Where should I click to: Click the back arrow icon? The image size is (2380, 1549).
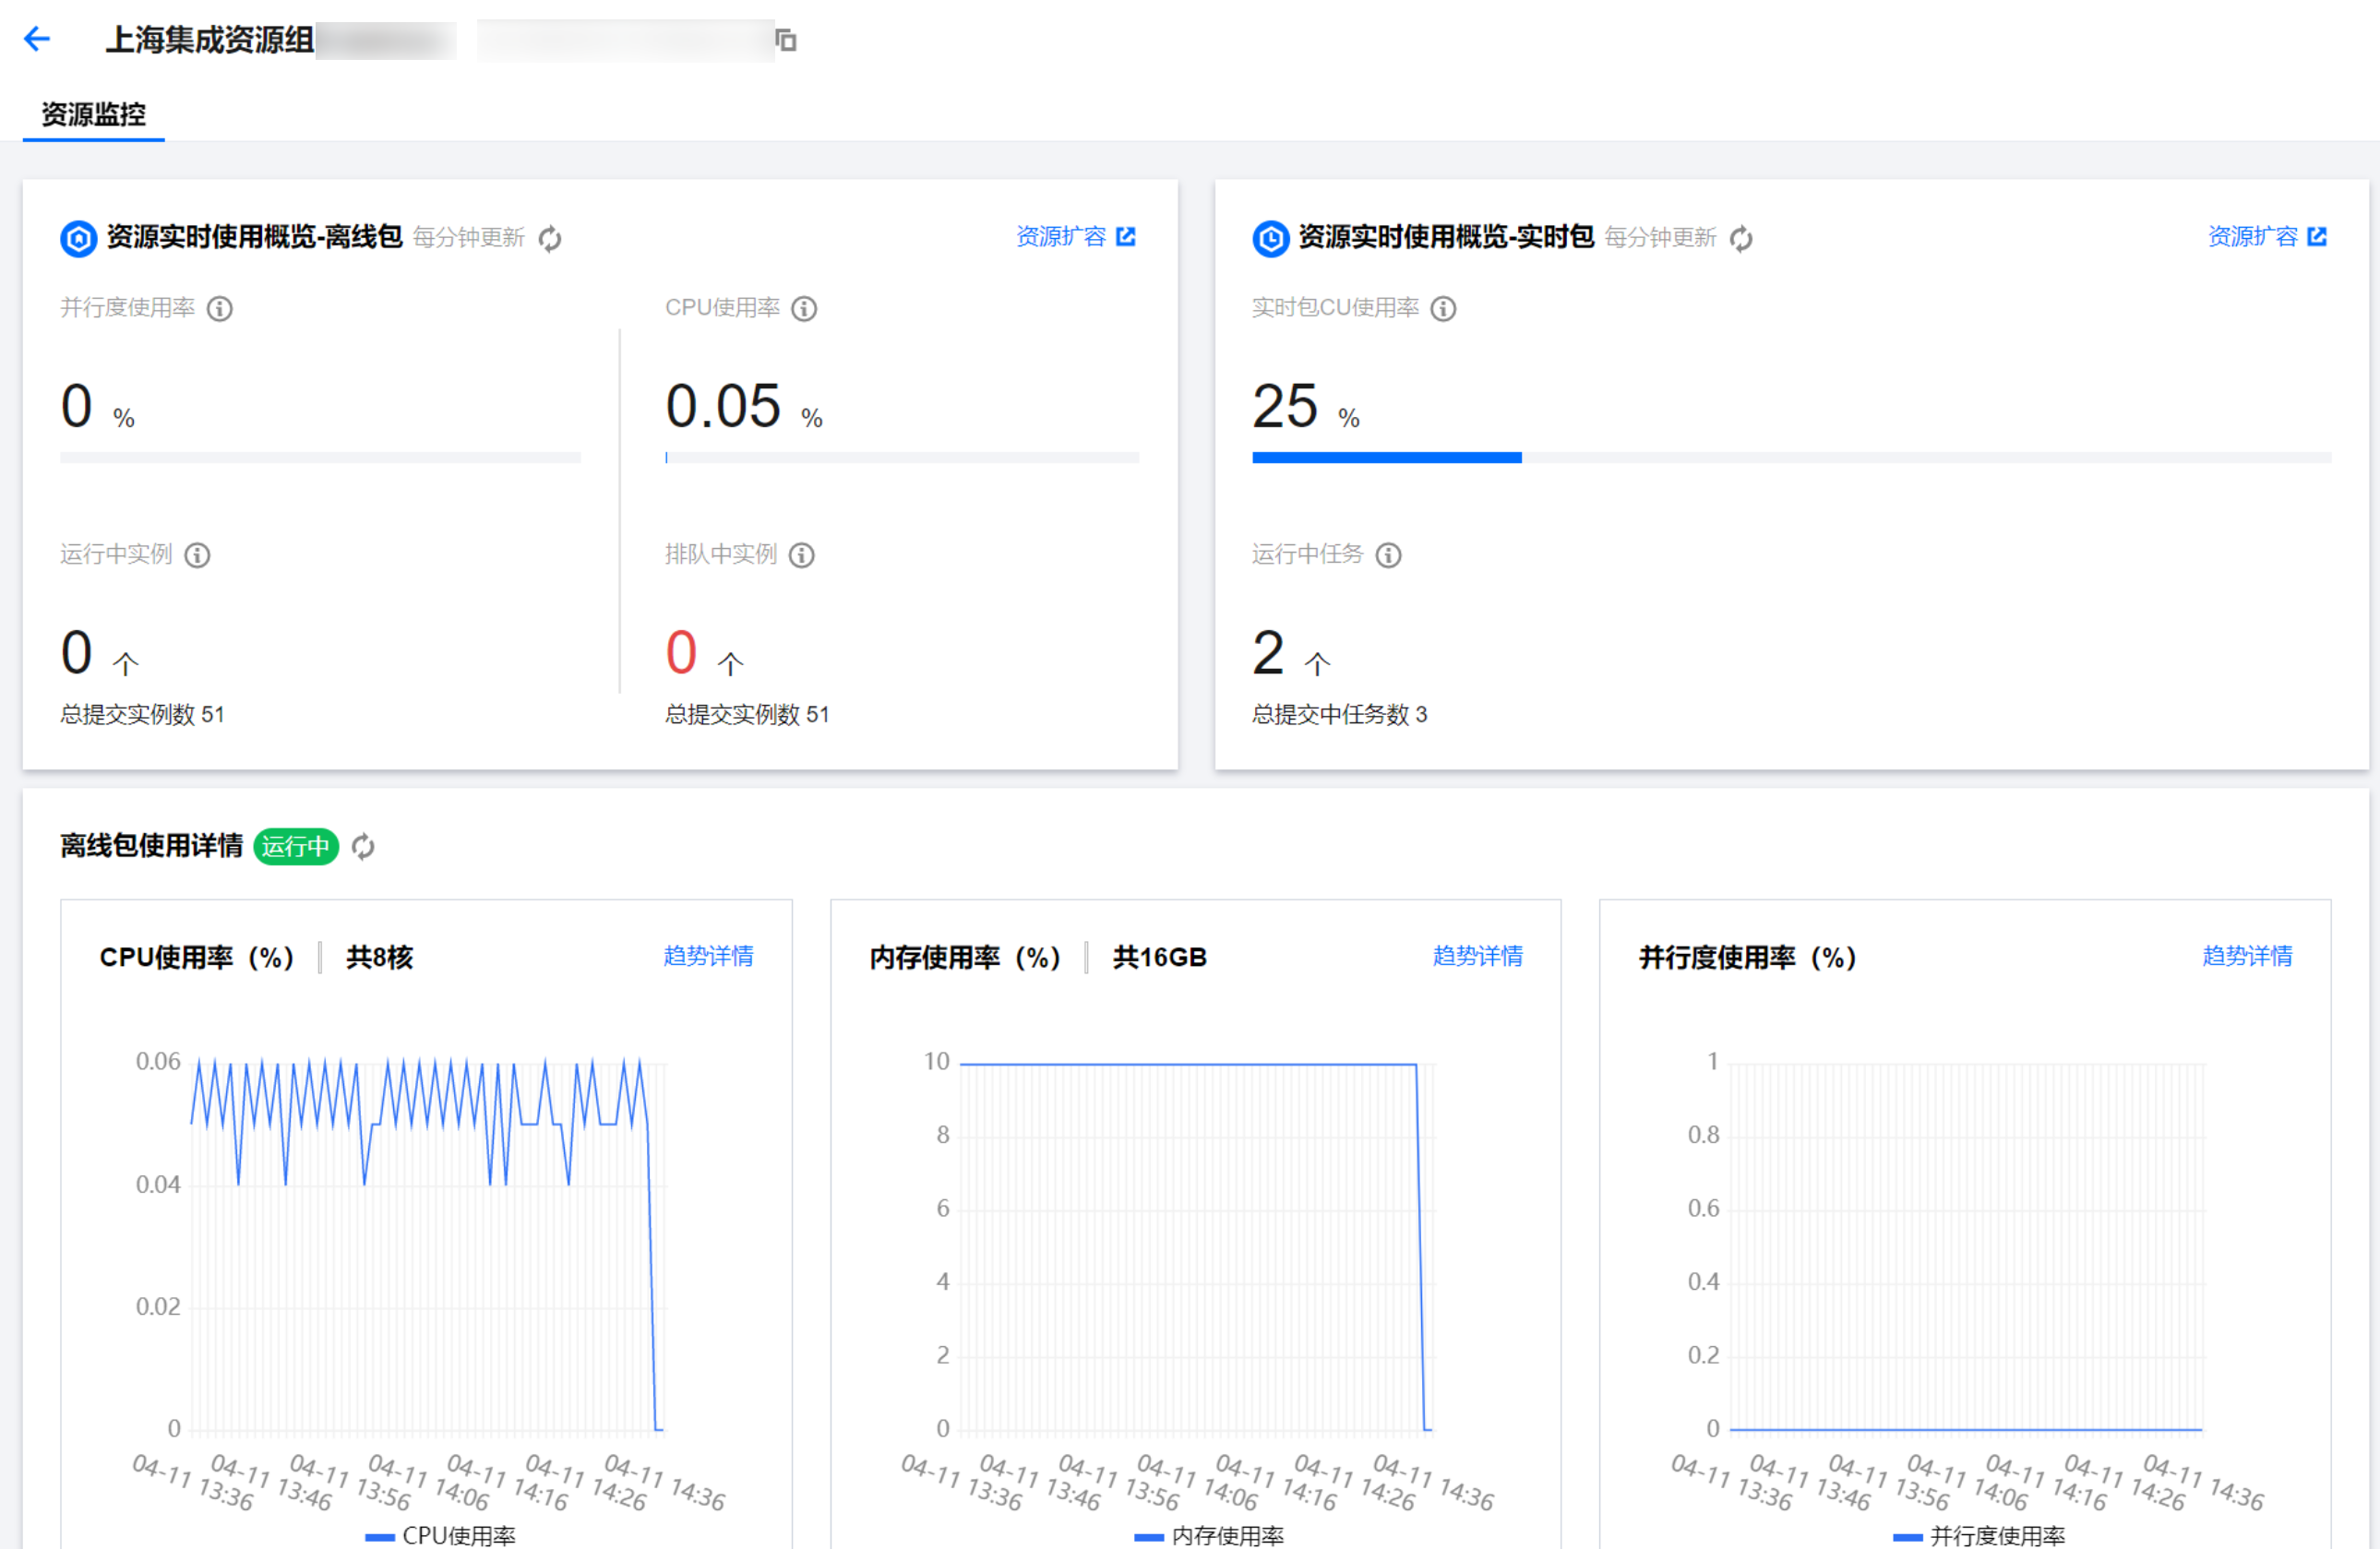coord(37,39)
